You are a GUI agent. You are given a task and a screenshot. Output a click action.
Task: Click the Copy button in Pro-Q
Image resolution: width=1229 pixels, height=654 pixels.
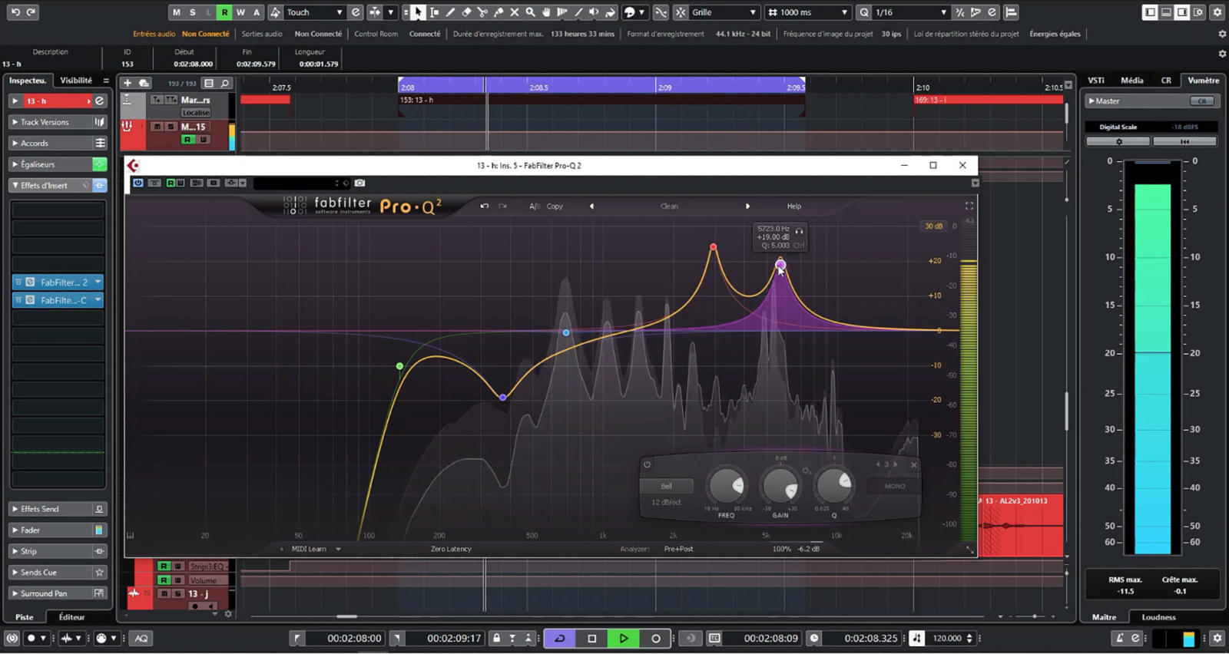(555, 206)
